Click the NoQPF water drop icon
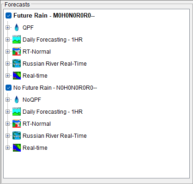Image resolution: width=193 pixels, height=184 pixels. pos(17,100)
